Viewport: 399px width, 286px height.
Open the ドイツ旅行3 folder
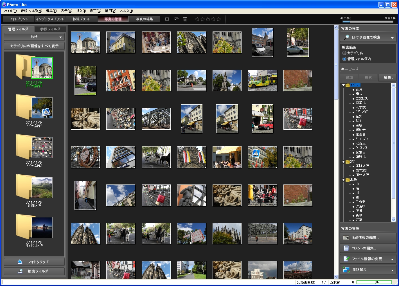(x=34, y=151)
